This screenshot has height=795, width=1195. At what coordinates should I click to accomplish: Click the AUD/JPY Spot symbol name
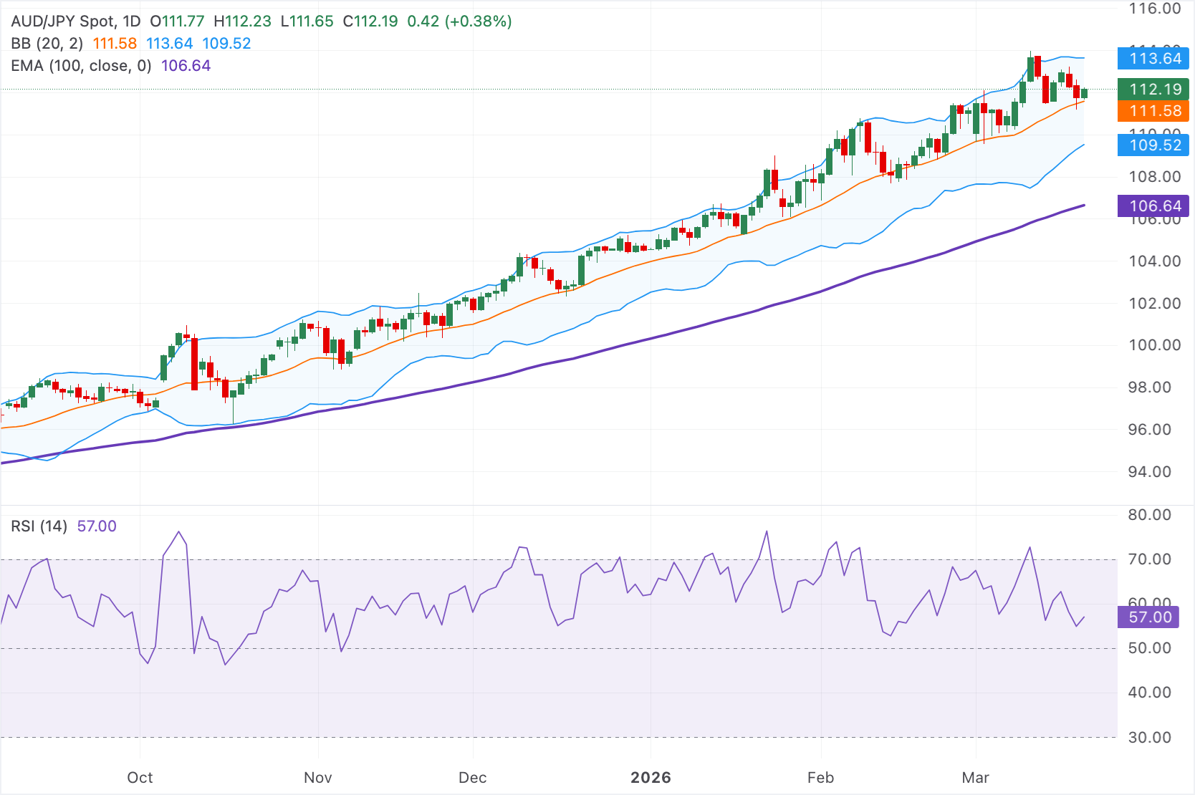click(x=64, y=21)
